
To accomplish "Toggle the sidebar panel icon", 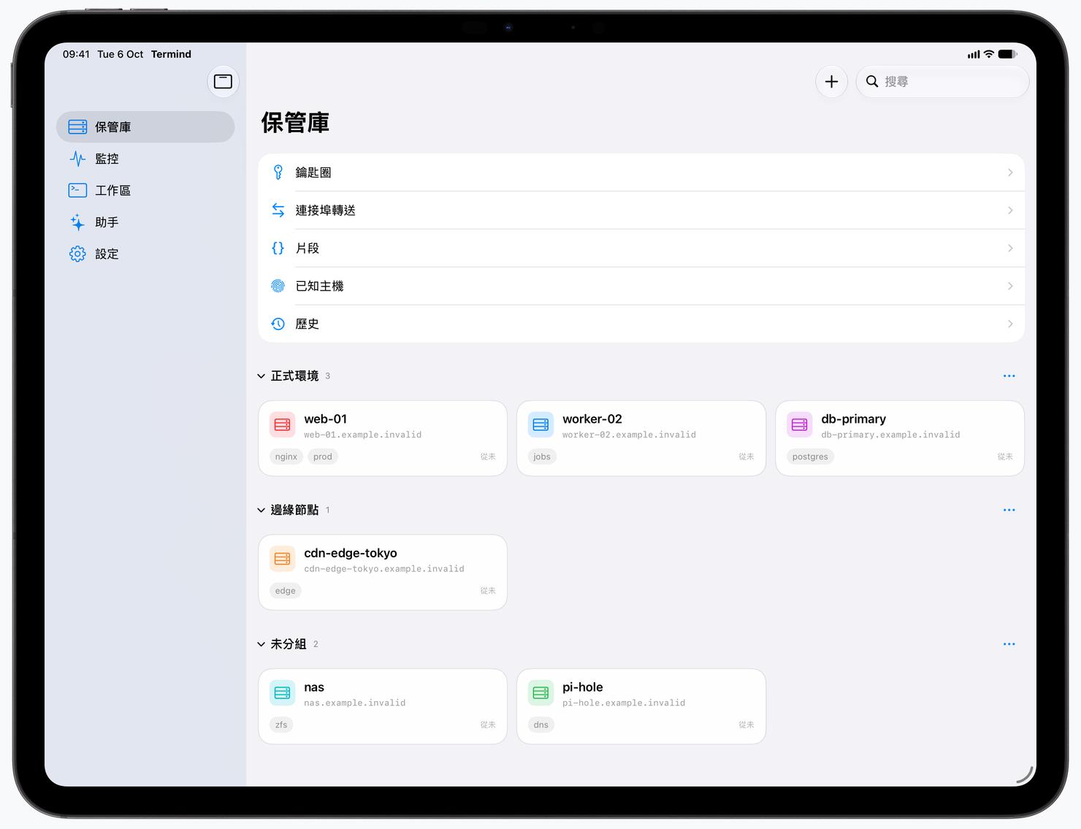I will tap(223, 82).
